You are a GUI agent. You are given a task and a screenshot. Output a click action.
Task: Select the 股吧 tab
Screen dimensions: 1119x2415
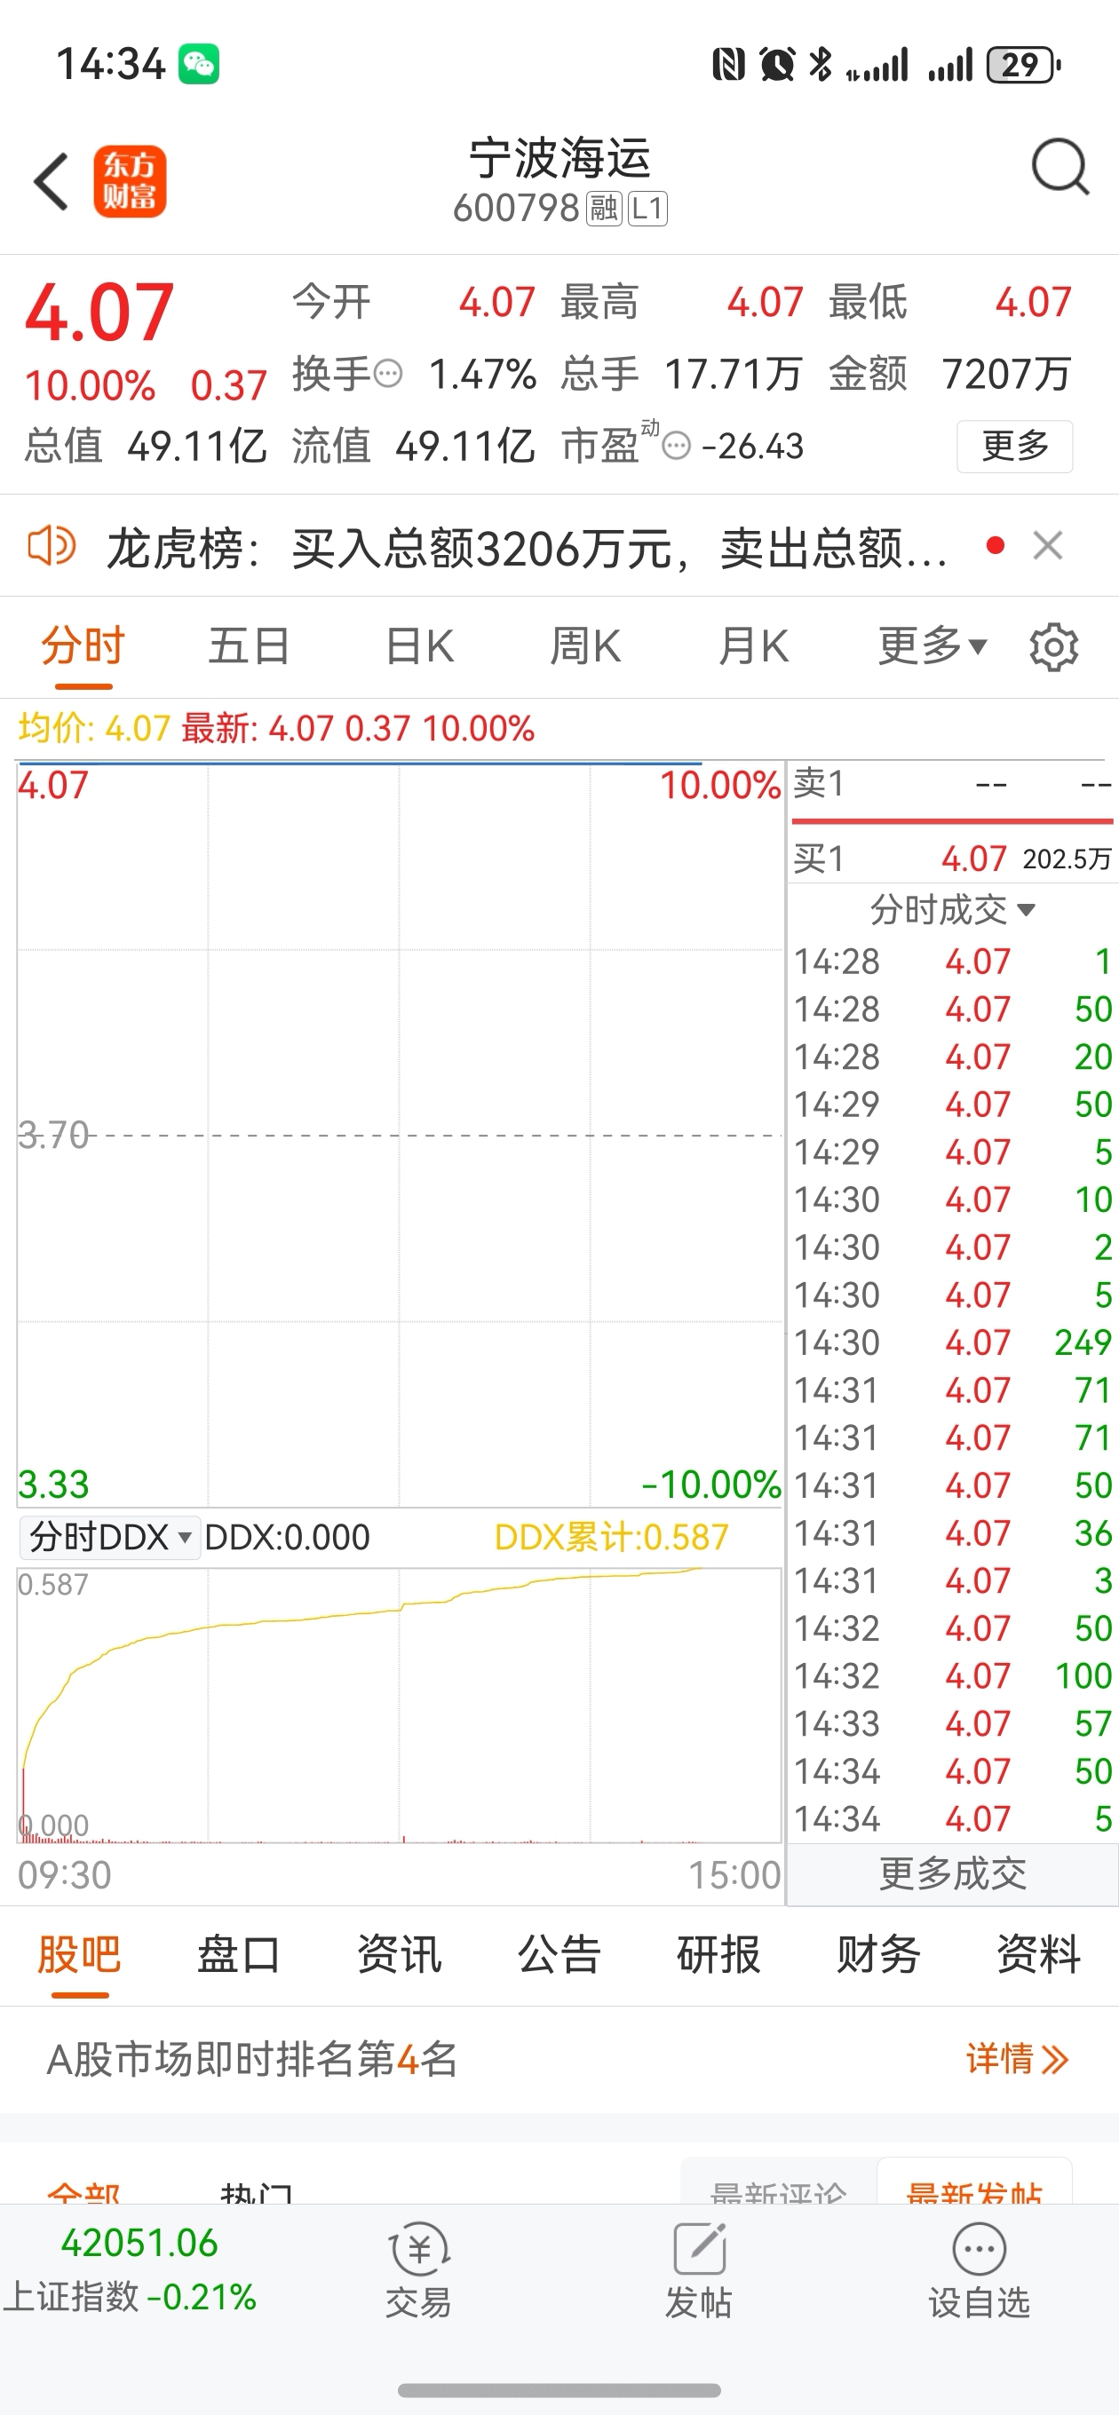(x=79, y=1955)
